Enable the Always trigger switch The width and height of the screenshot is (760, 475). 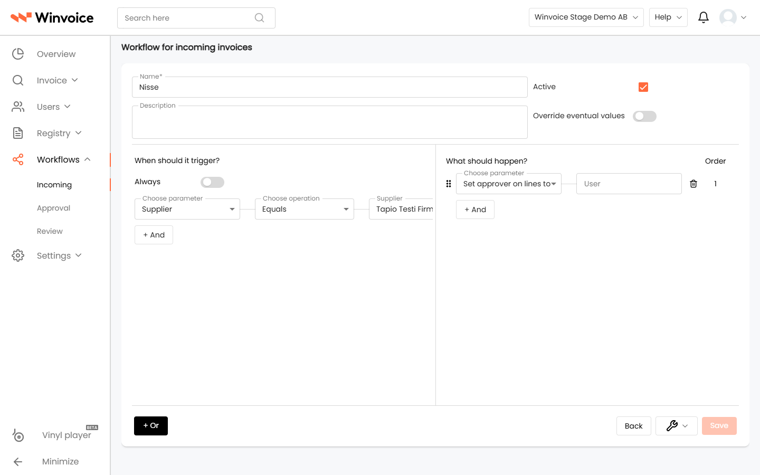(x=212, y=182)
